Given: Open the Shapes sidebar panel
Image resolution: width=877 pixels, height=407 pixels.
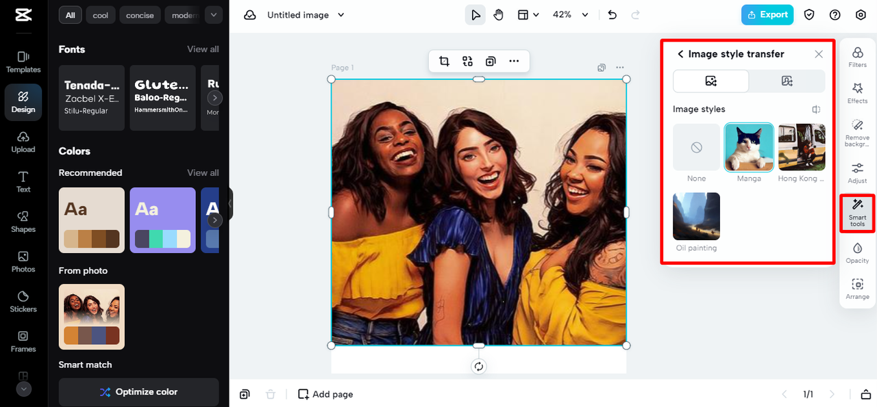Looking at the screenshot, I should coord(23,222).
